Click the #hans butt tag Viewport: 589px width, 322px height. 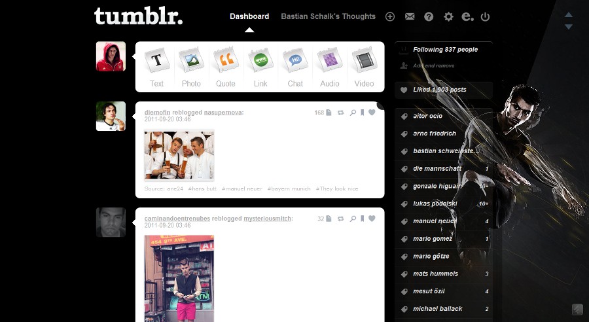(x=202, y=188)
